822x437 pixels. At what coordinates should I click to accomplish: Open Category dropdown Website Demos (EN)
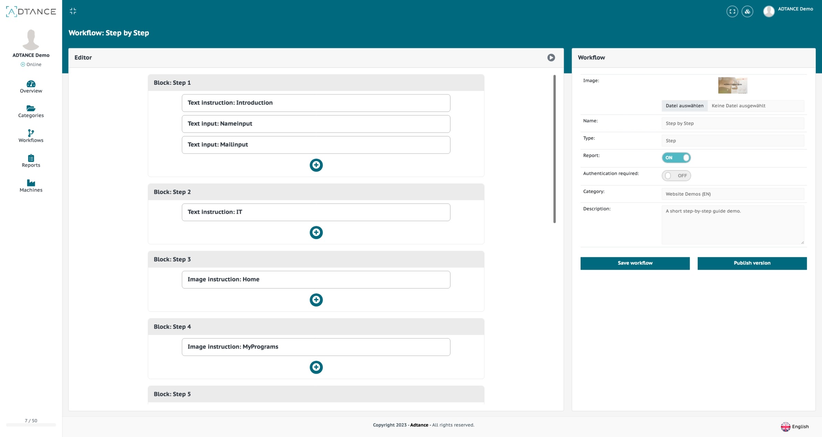coord(733,194)
